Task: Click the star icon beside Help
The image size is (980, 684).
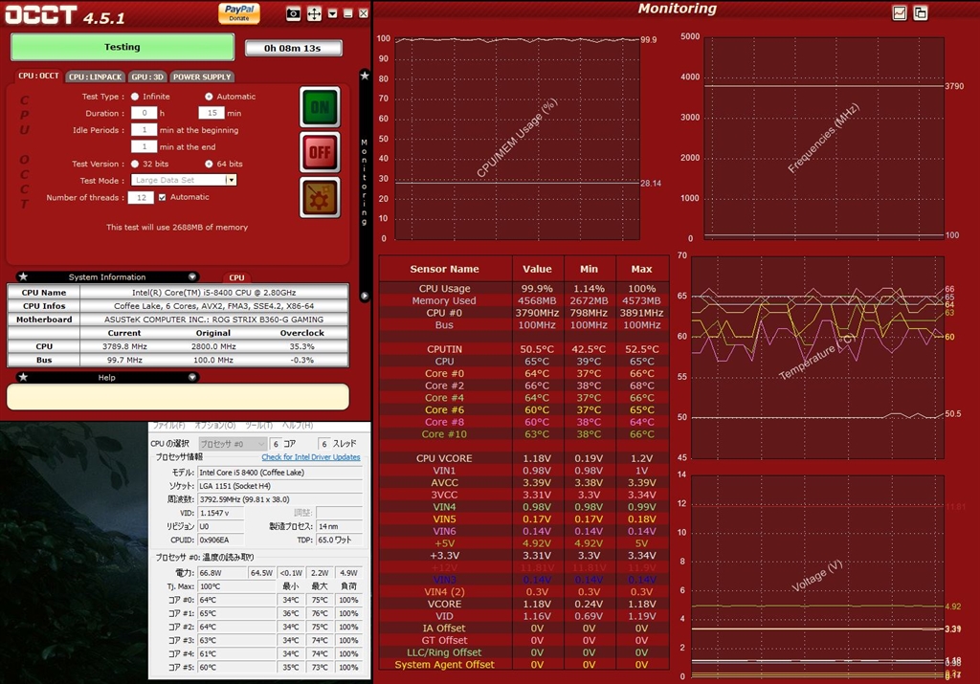Action: tap(23, 377)
